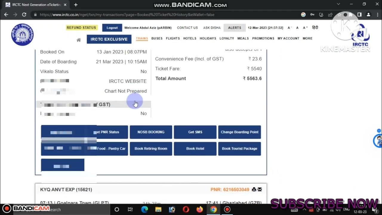
Task: Click NOSB BOOKING button
Action: pyautogui.click(x=151, y=132)
